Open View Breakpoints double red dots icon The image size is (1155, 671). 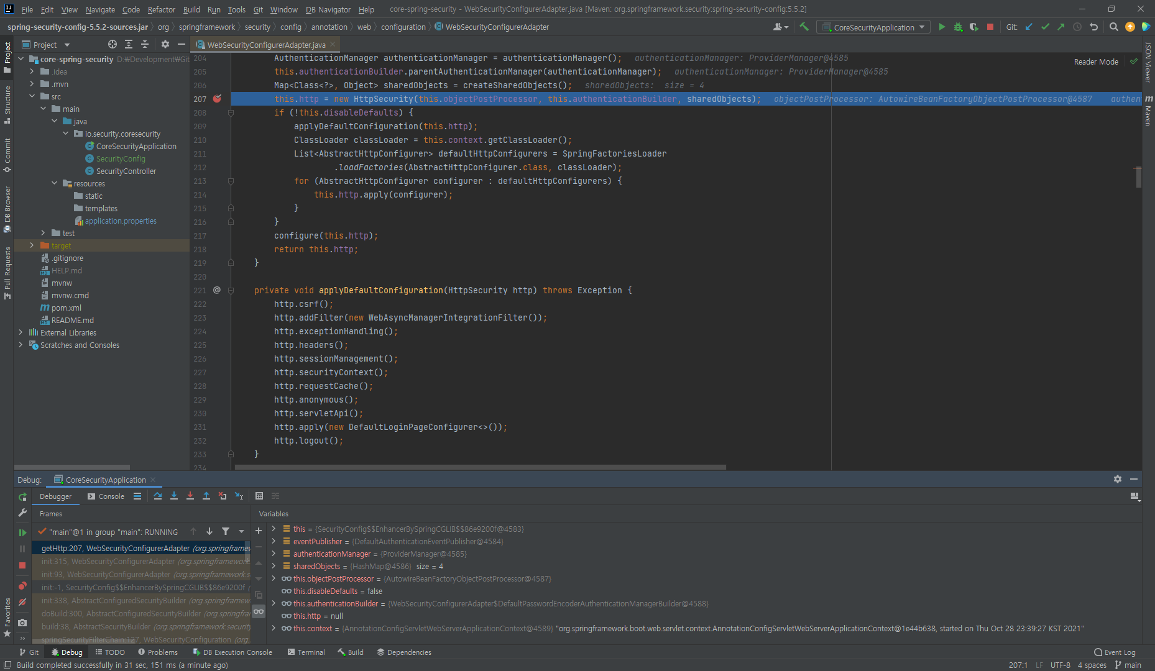22,586
